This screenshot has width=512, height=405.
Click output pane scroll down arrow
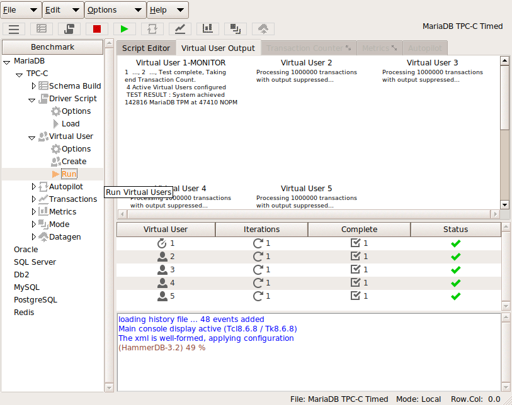pos(505,205)
